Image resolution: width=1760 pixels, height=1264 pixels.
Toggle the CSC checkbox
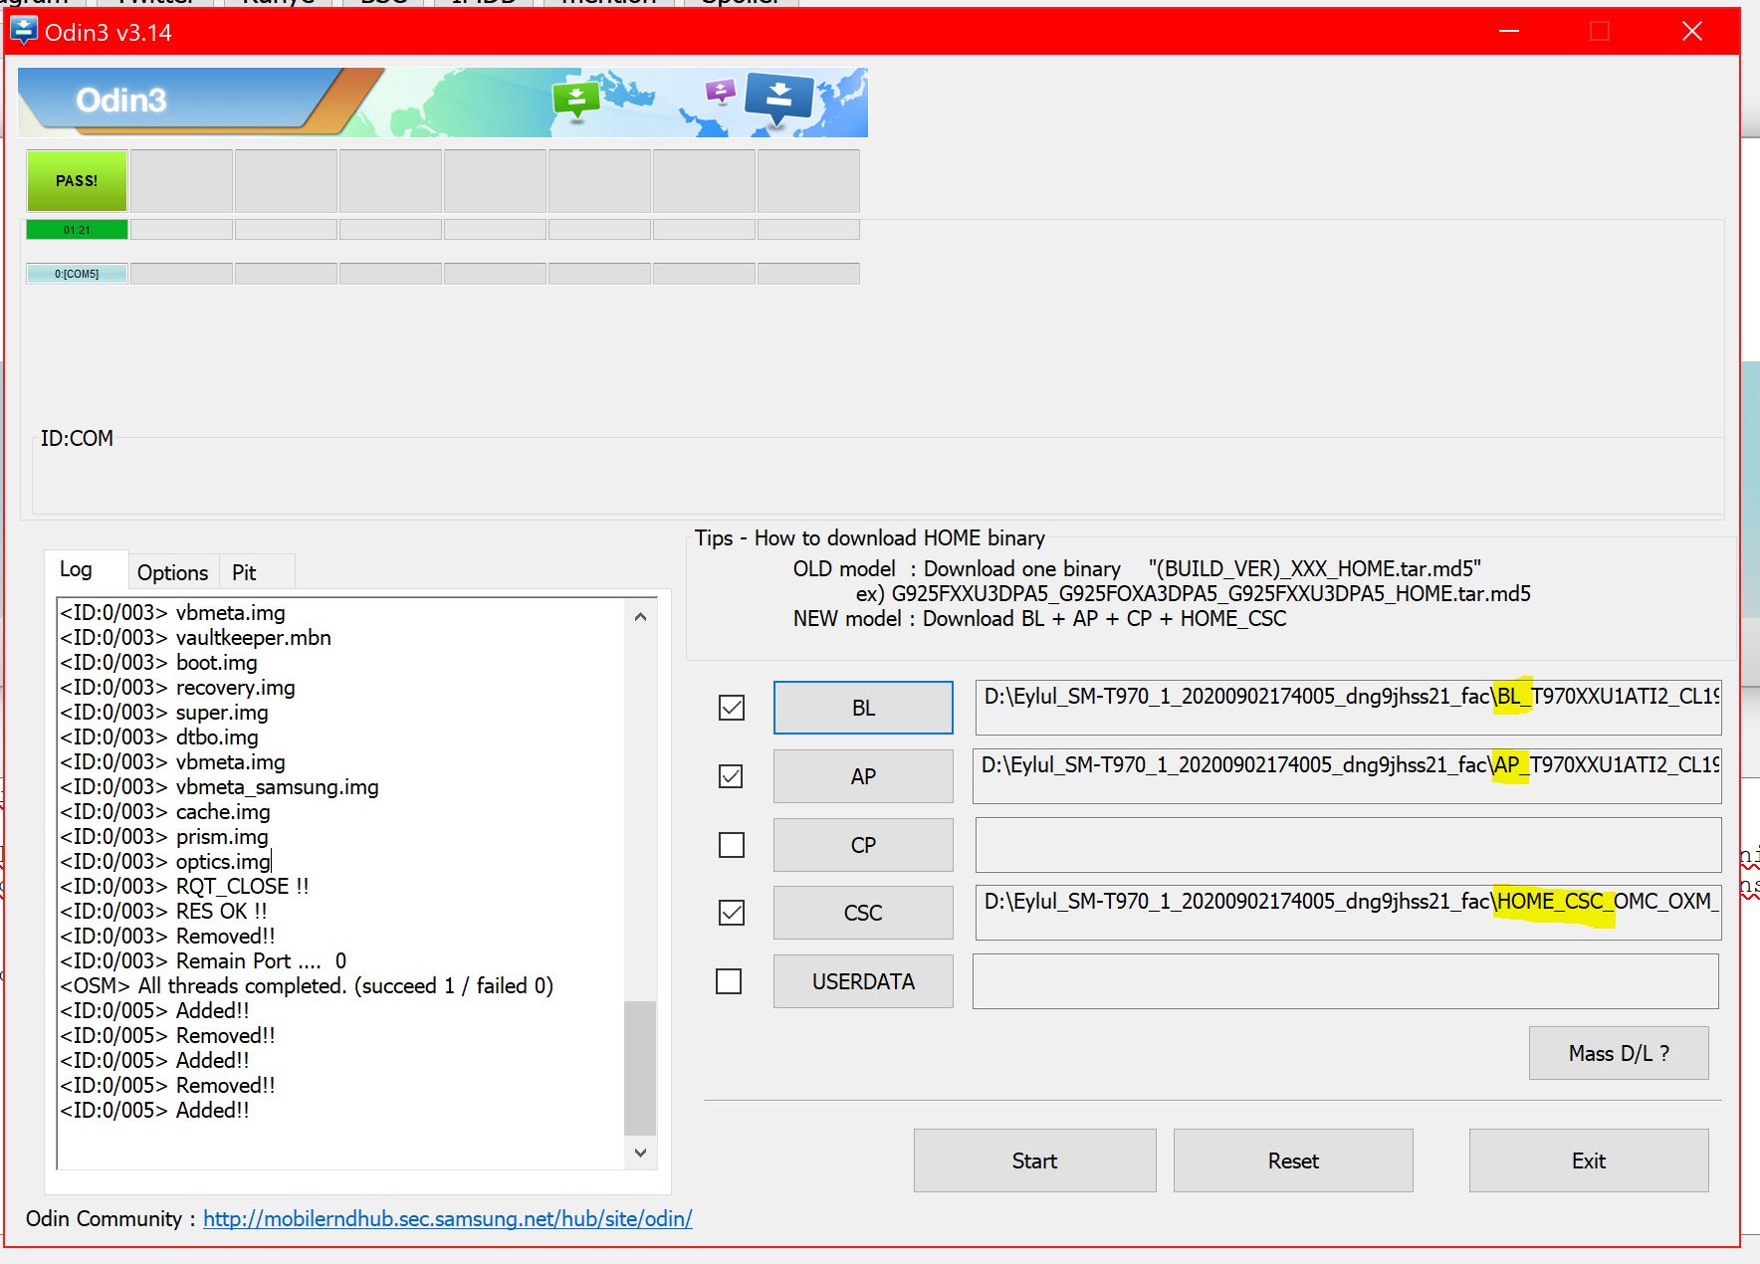(732, 913)
